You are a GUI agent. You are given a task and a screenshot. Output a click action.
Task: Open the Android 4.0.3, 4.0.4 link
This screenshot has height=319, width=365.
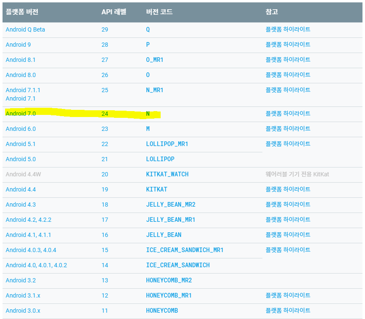(x=31, y=250)
